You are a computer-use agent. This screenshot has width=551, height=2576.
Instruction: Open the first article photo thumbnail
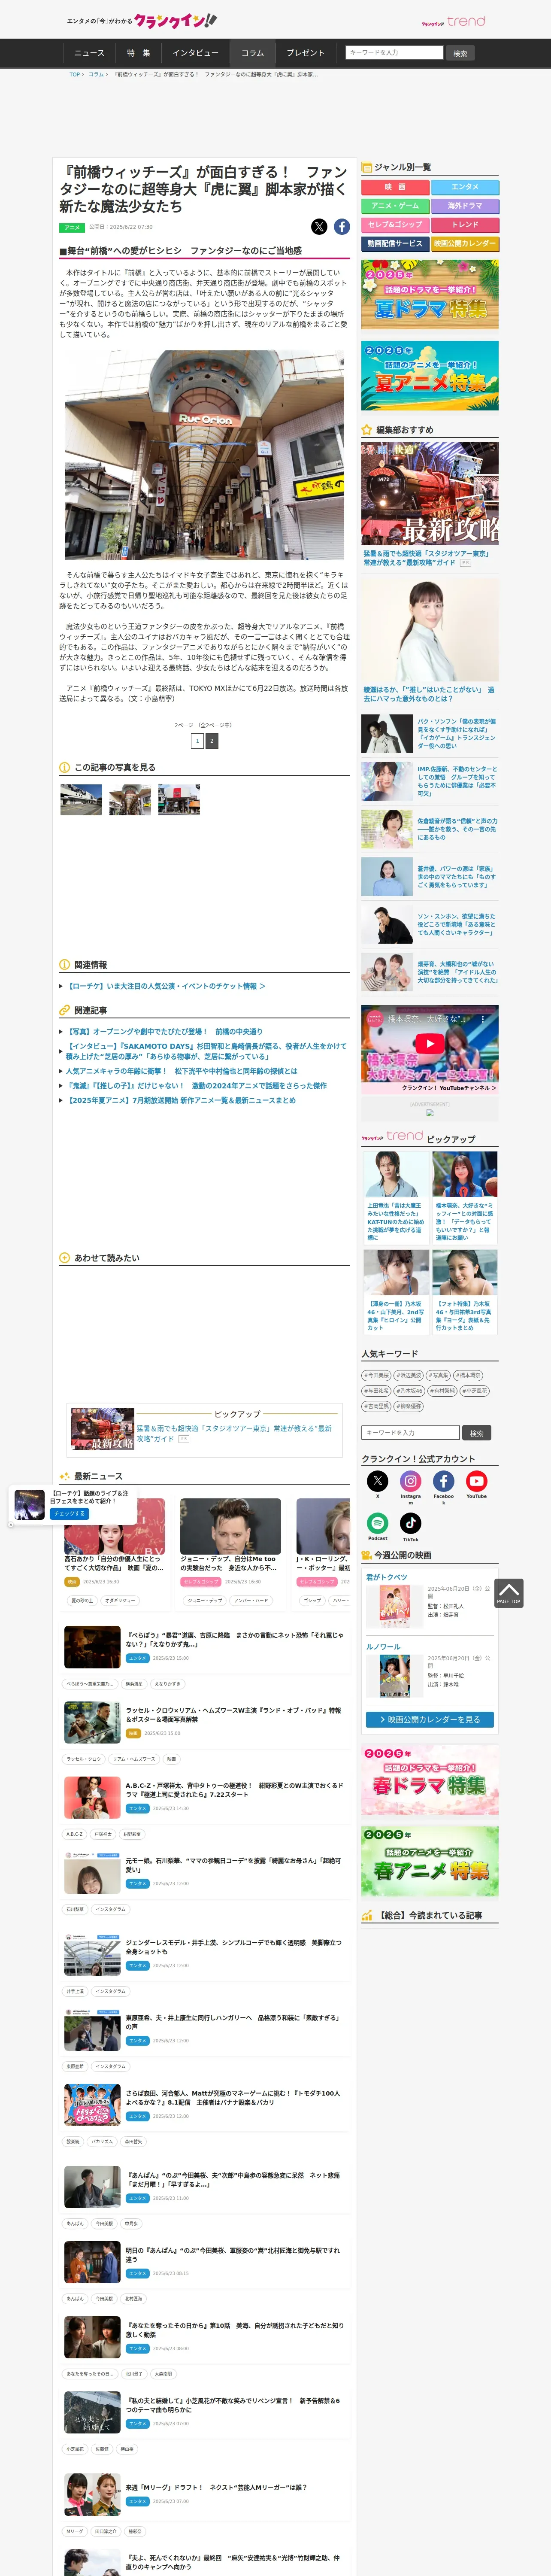coord(81,799)
